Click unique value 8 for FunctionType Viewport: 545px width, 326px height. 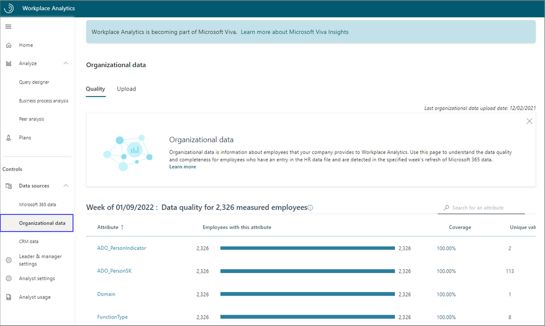tap(510, 317)
